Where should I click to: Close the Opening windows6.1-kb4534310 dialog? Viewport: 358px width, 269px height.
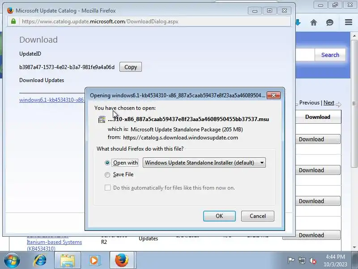point(273,95)
